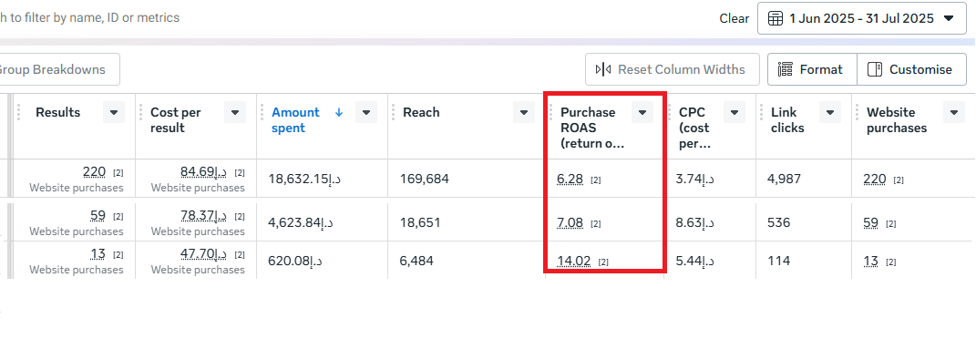Open the Cost per result column dropdown
The height and width of the screenshot is (339, 976).
235,113
